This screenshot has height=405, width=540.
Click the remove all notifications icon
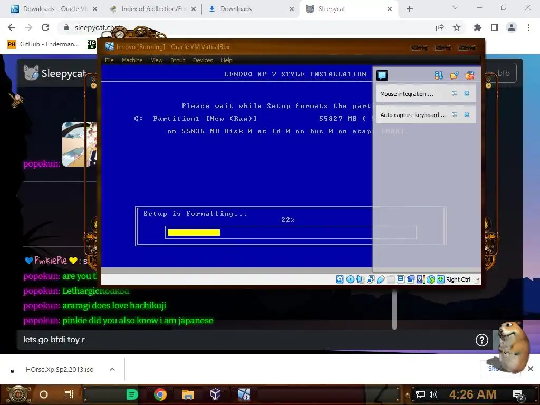coord(470,75)
